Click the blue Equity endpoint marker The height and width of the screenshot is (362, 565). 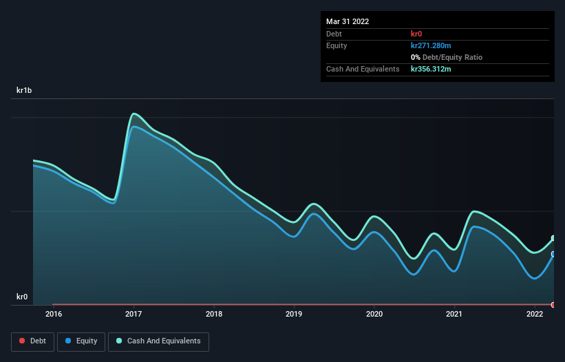point(553,254)
